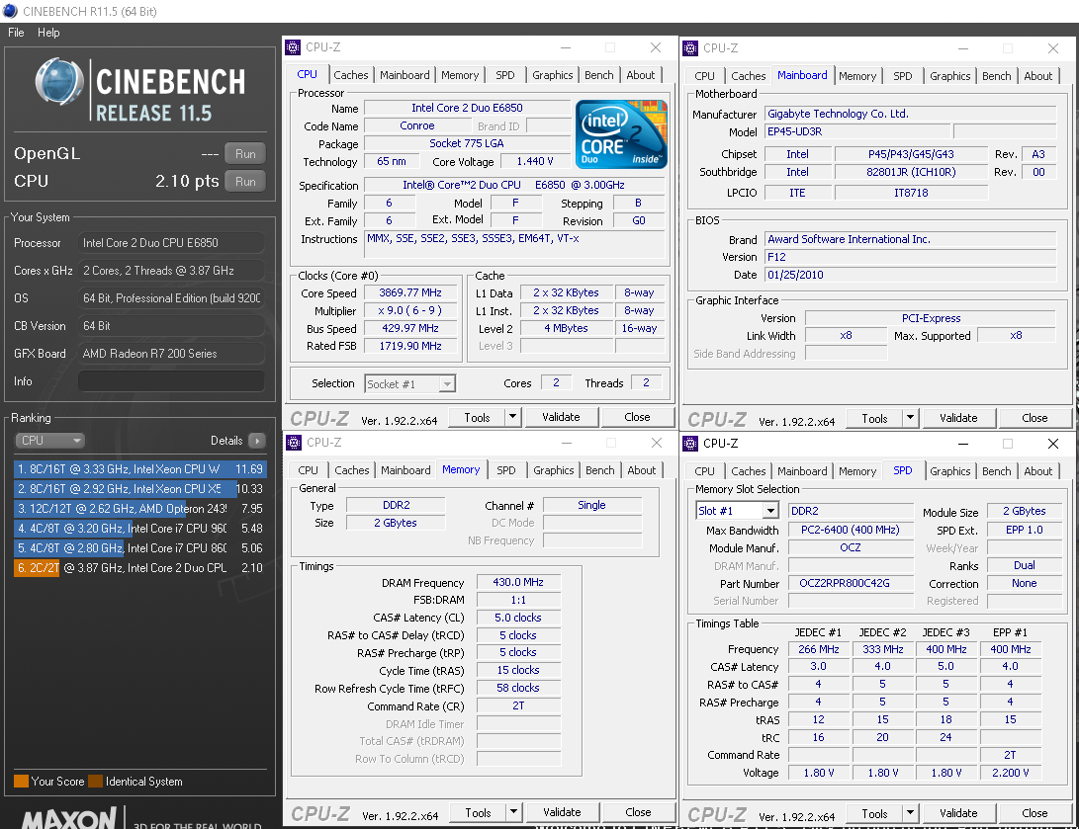Select Memory tab in CPU window
This screenshot has width=1079, height=829.
point(460,75)
